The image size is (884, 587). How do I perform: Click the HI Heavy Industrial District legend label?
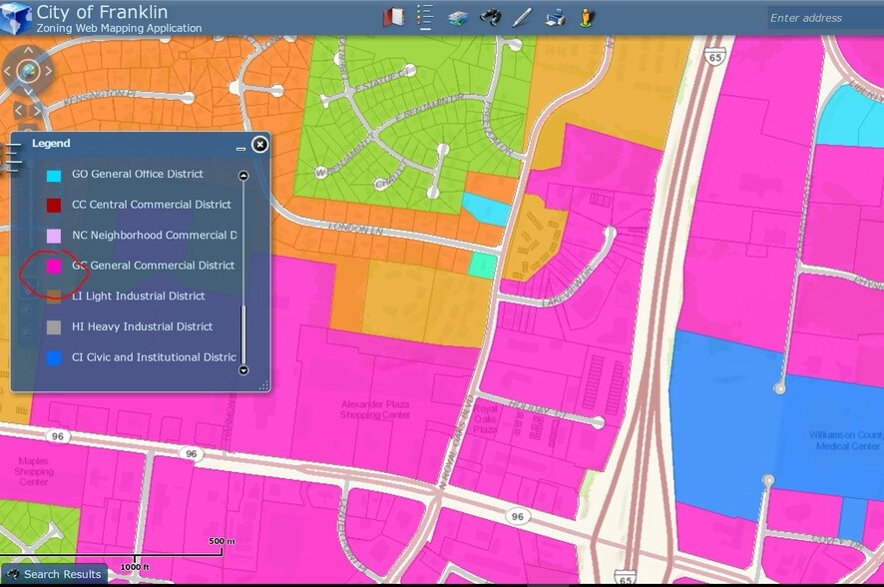click(142, 326)
